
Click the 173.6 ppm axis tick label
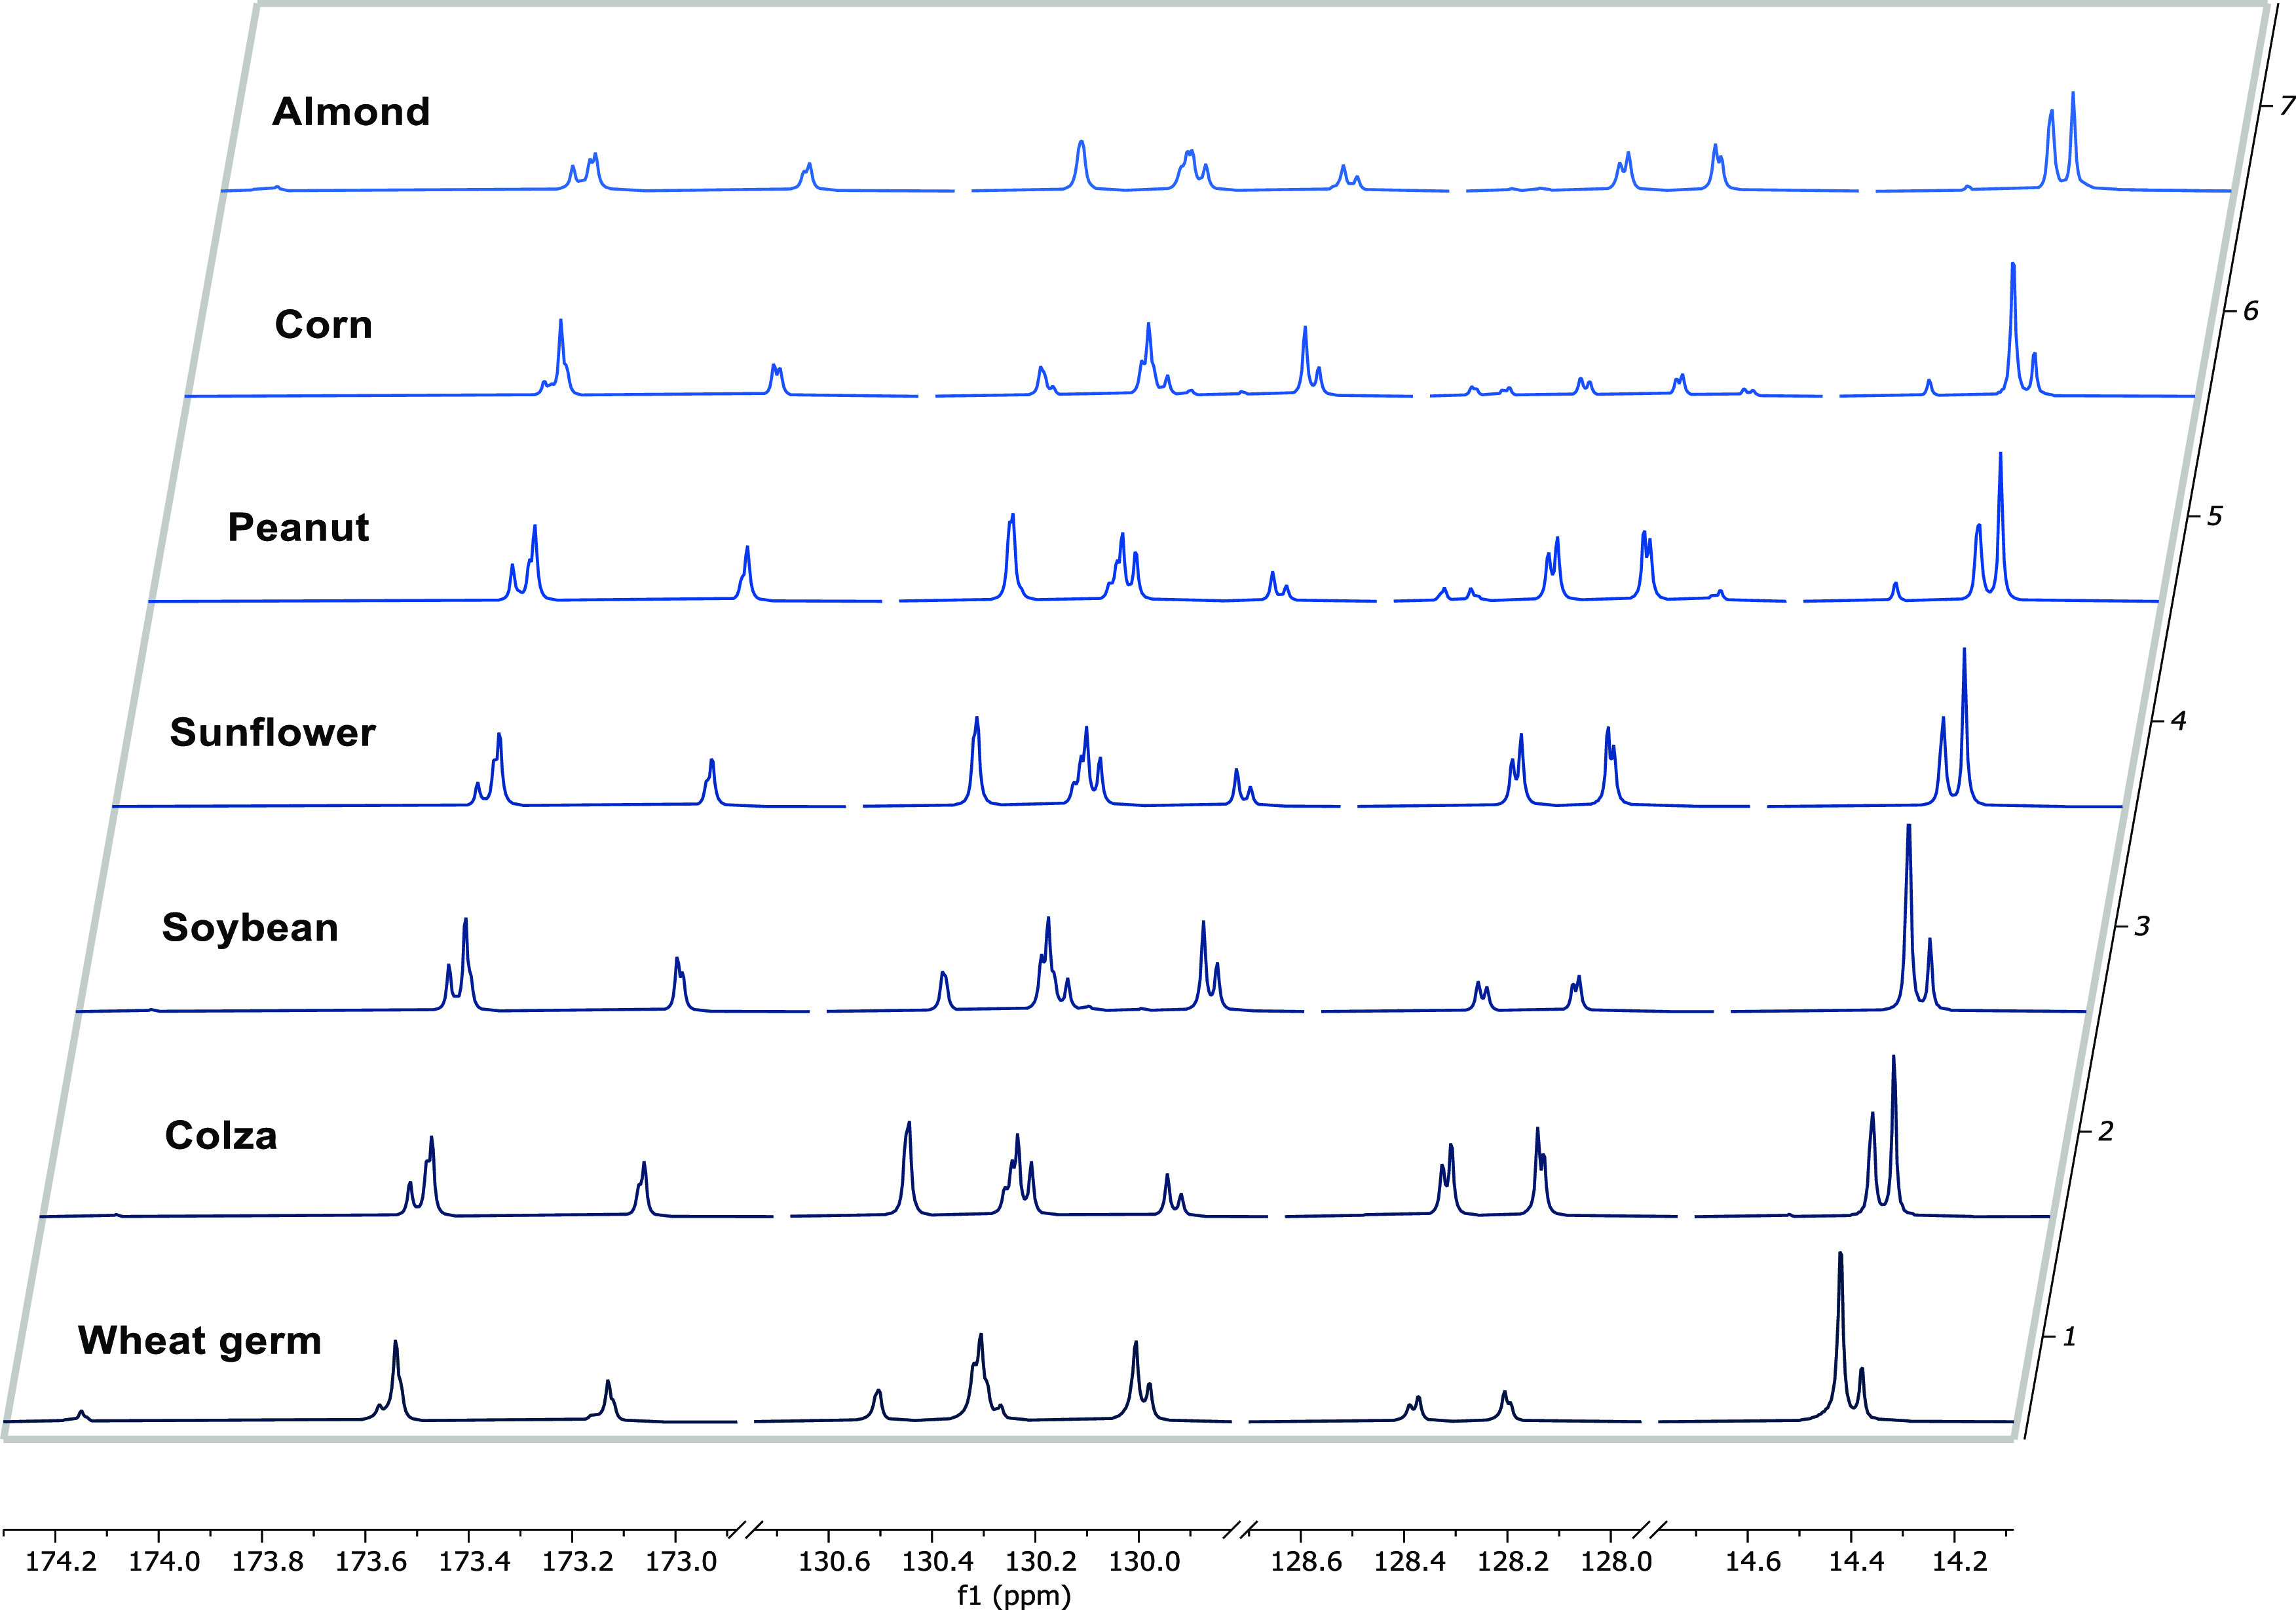(371, 1561)
